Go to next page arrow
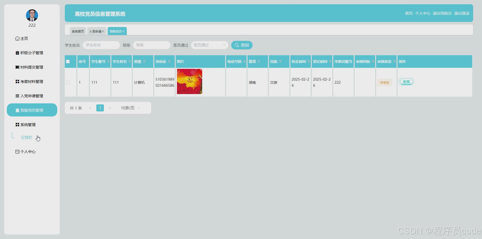The width and height of the screenshot is (482, 239). tap(110, 108)
